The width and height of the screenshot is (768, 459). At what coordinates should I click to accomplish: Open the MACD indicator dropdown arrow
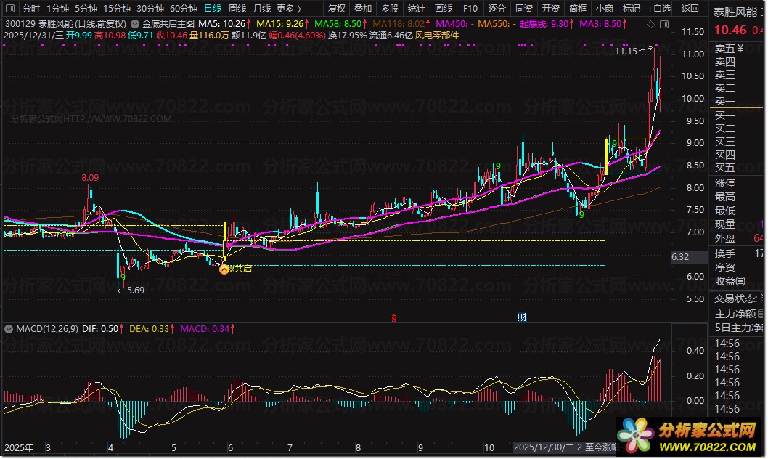tap(9, 329)
